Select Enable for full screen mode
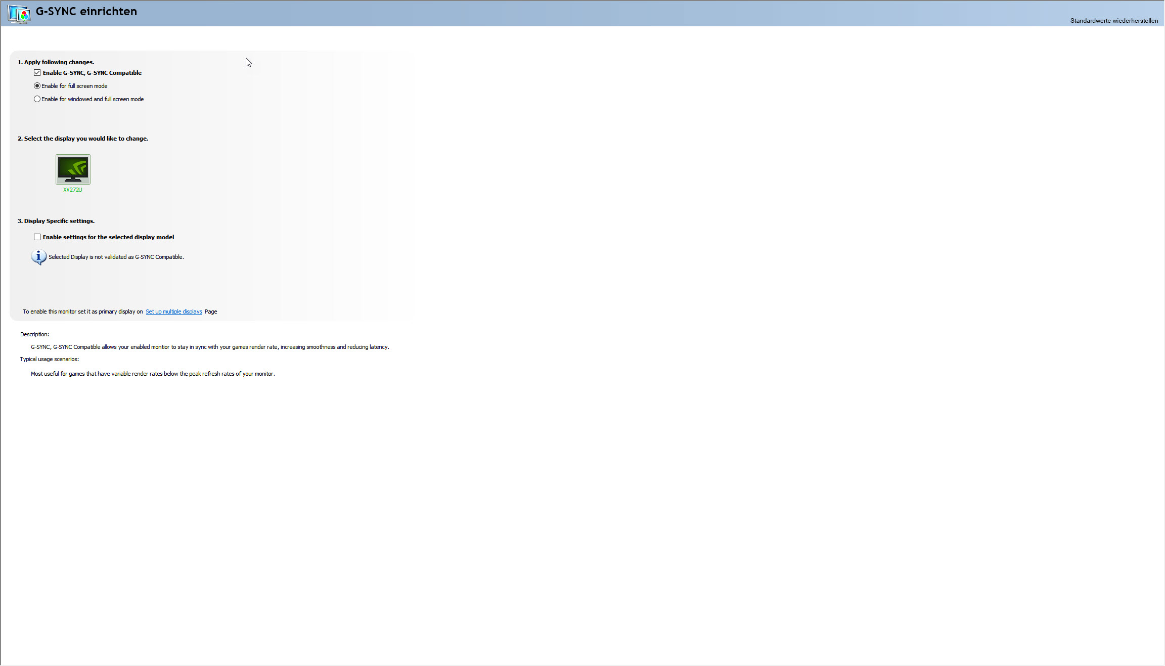The width and height of the screenshot is (1165, 666). (x=37, y=86)
